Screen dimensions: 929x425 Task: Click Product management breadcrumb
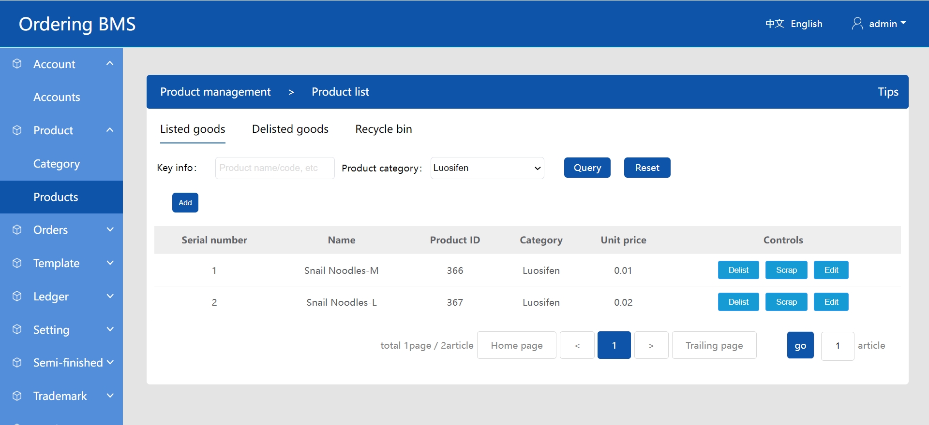(x=215, y=92)
